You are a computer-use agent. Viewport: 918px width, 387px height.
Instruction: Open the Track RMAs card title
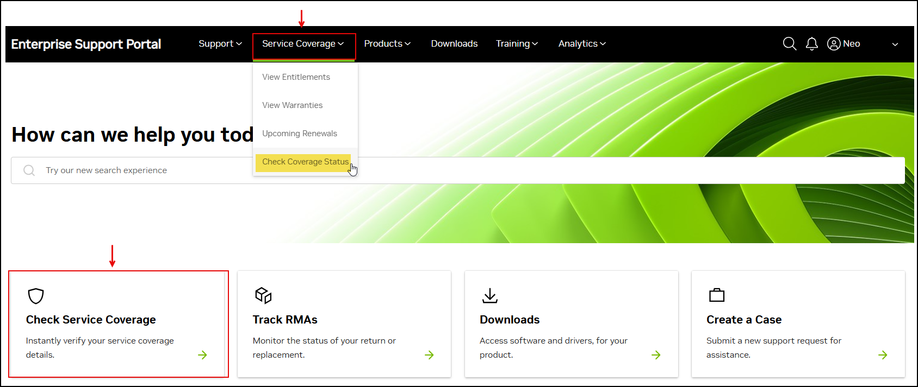[285, 320]
